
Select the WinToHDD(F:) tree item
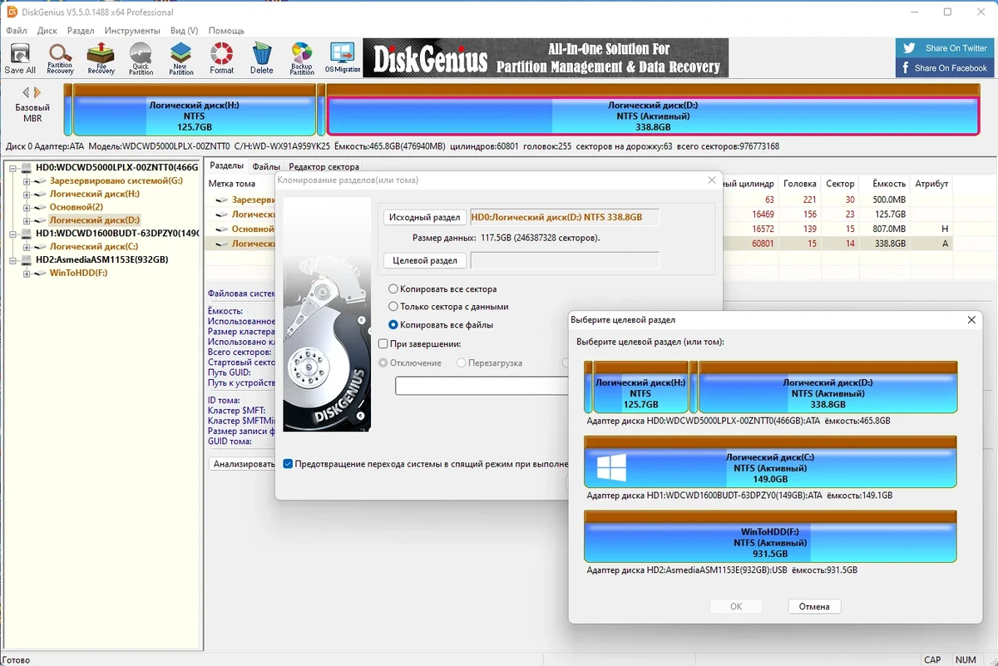tap(78, 274)
